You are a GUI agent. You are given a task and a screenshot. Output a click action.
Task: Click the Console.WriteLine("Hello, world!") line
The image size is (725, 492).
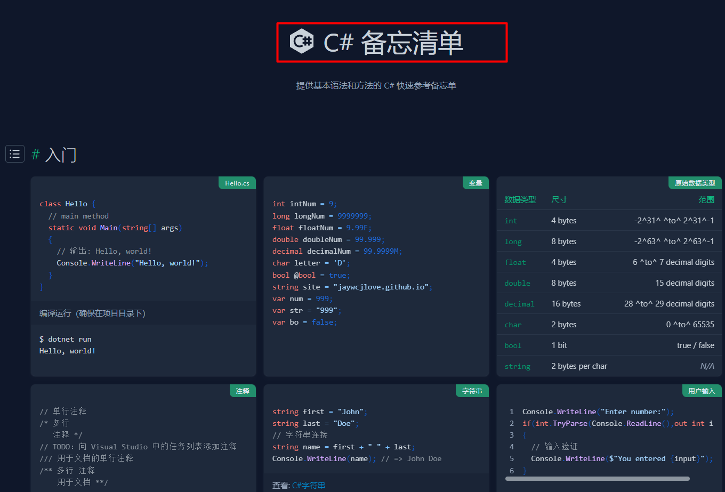(133, 263)
